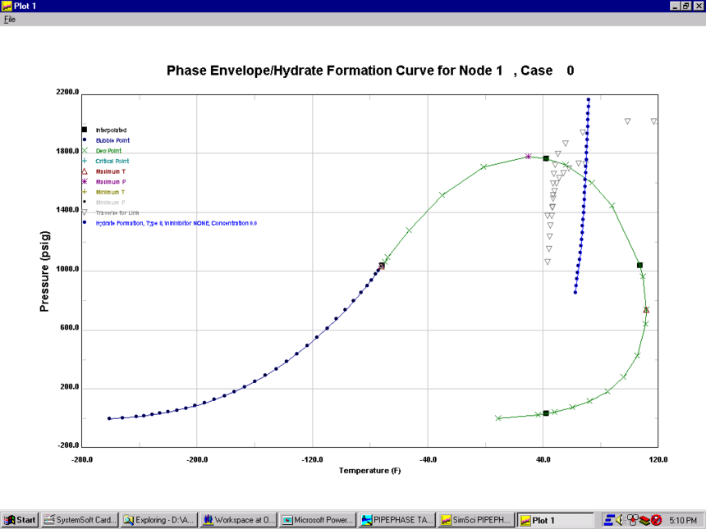Click the Maximum P asterisk legend icon
The image size is (706, 529).
tap(85, 181)
